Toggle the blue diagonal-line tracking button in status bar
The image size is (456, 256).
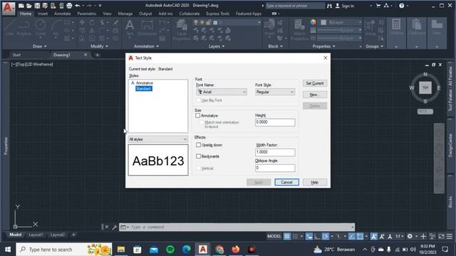tap(351, 236)
